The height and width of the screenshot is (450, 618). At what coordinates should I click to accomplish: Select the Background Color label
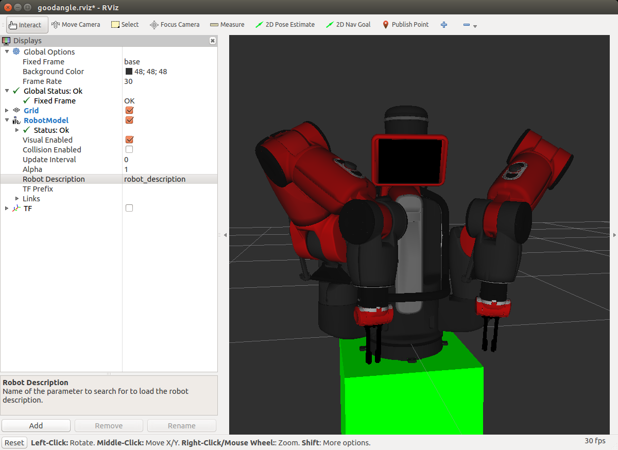tap(53, 72)
